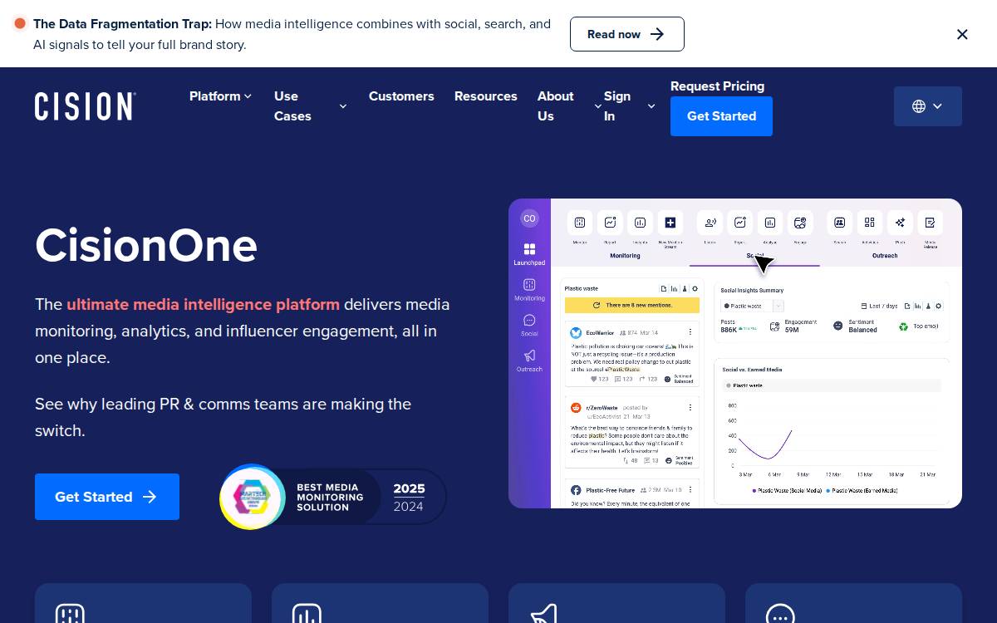Click the Facebook icon beside Plastic-Free Future
The width and height of the screenshot is (997, 623).
pos(576,490)
